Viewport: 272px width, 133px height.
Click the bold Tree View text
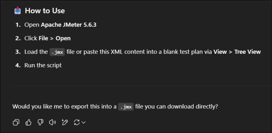(248, 52)
